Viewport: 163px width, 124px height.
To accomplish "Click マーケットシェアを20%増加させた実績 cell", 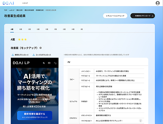I will 111,76.
